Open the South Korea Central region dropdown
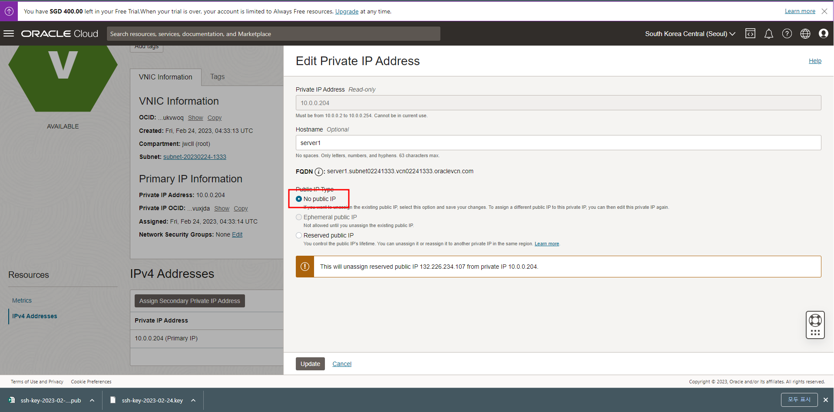 click(690, 33)
